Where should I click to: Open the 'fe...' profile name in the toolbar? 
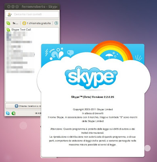[x=15, y=23]
